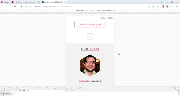This screenshot has width=180, height=96.
Task: Click the dark refresh extension icon
Action: [171, 7]
